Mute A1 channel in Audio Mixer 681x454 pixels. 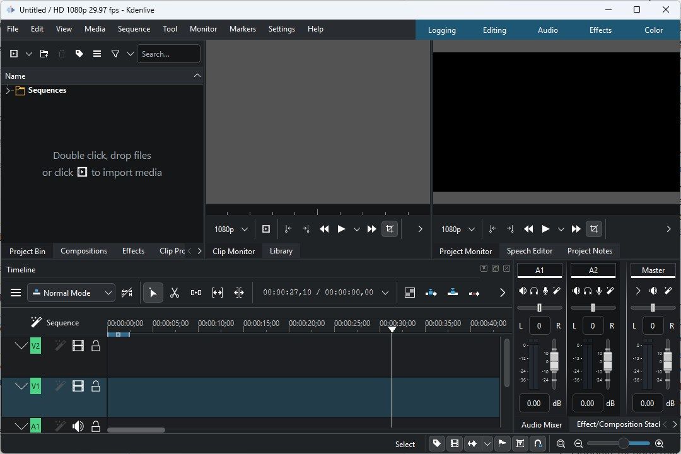coord(523,291)
